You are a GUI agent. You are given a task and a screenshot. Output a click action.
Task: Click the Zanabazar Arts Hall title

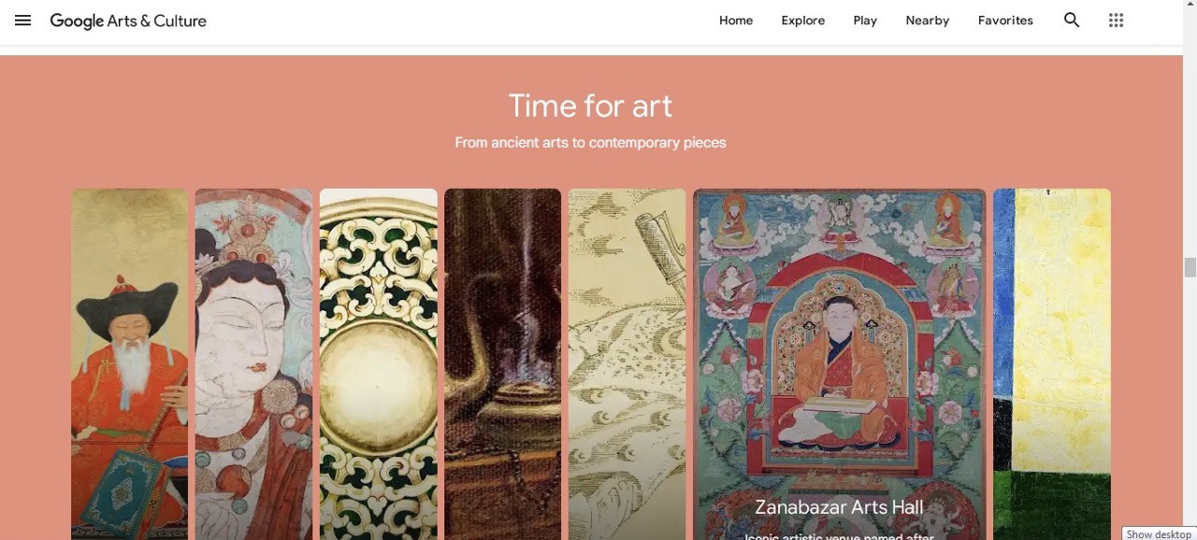(x=839, y=507)
